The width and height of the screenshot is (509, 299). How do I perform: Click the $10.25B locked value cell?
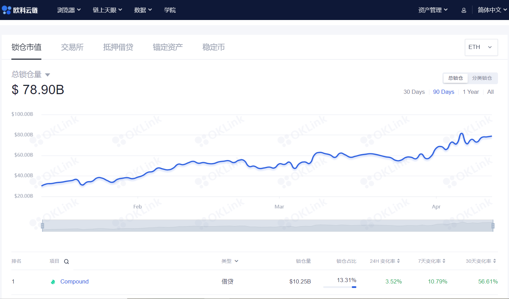point(300,281)
